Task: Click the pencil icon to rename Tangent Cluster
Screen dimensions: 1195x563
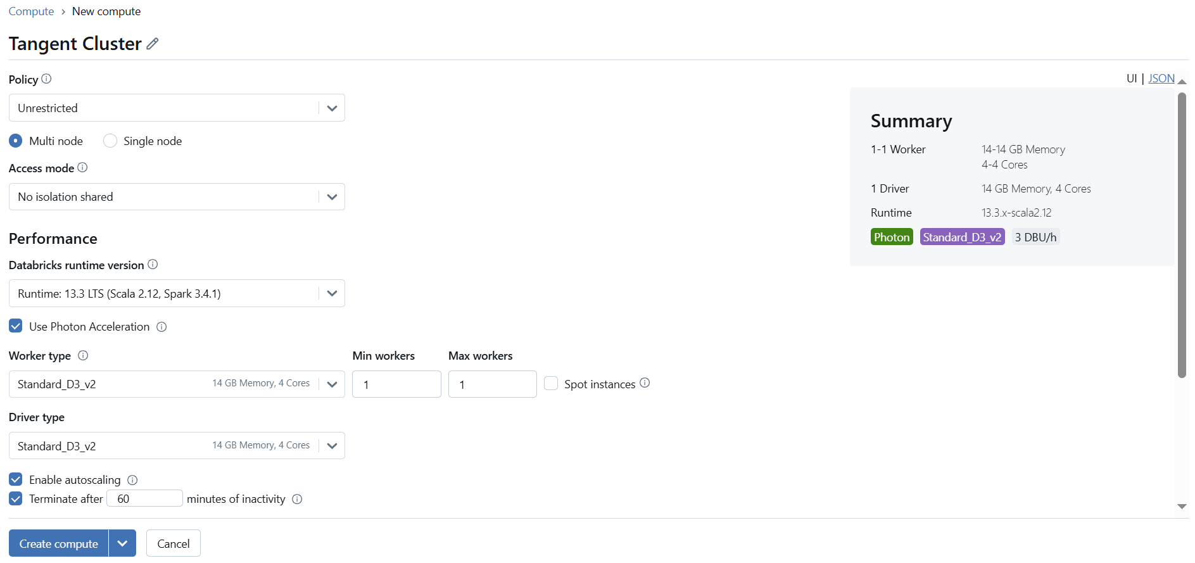Action: pyautogui.click(x=153, y=44)
